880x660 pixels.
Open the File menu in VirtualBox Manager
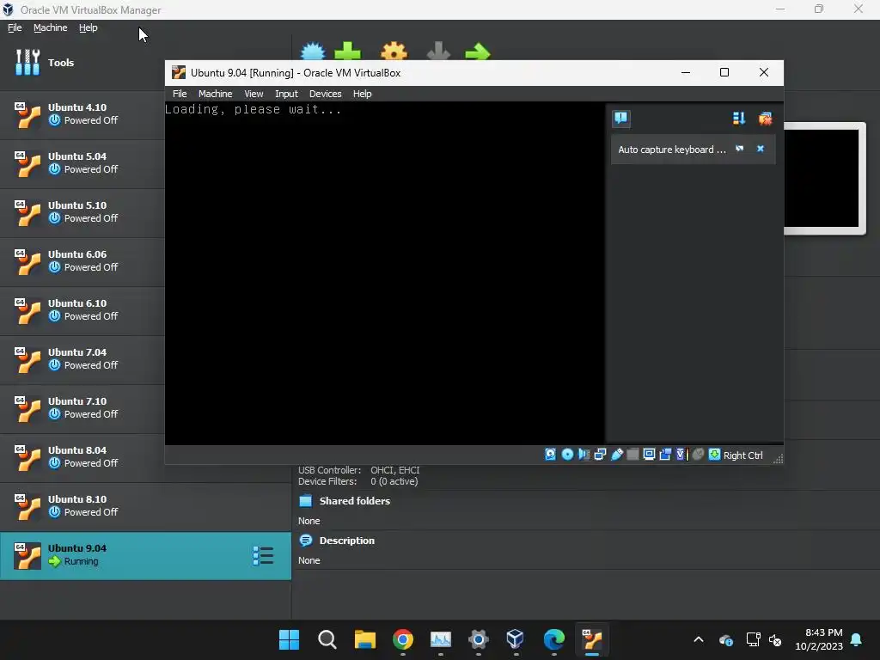[15, 27]
